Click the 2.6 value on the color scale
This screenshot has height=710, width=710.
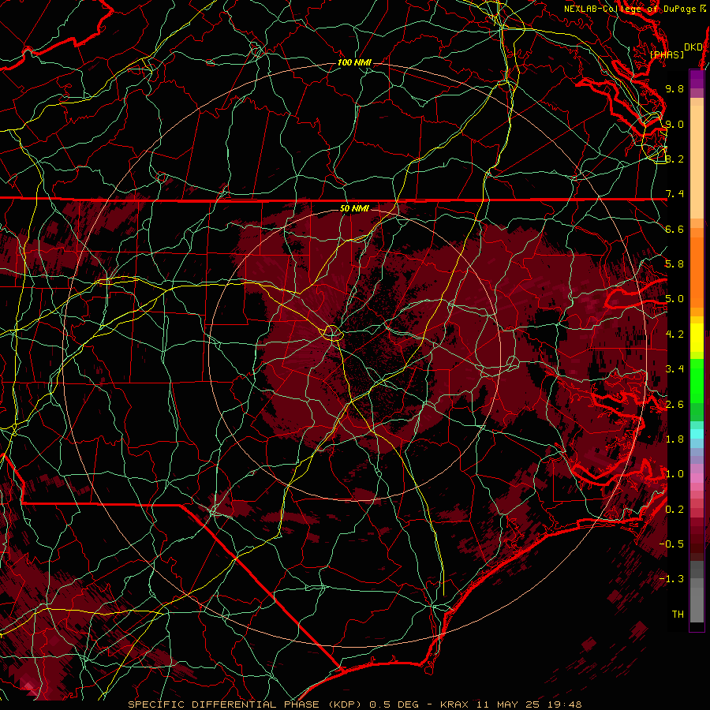tap(674, 405)
